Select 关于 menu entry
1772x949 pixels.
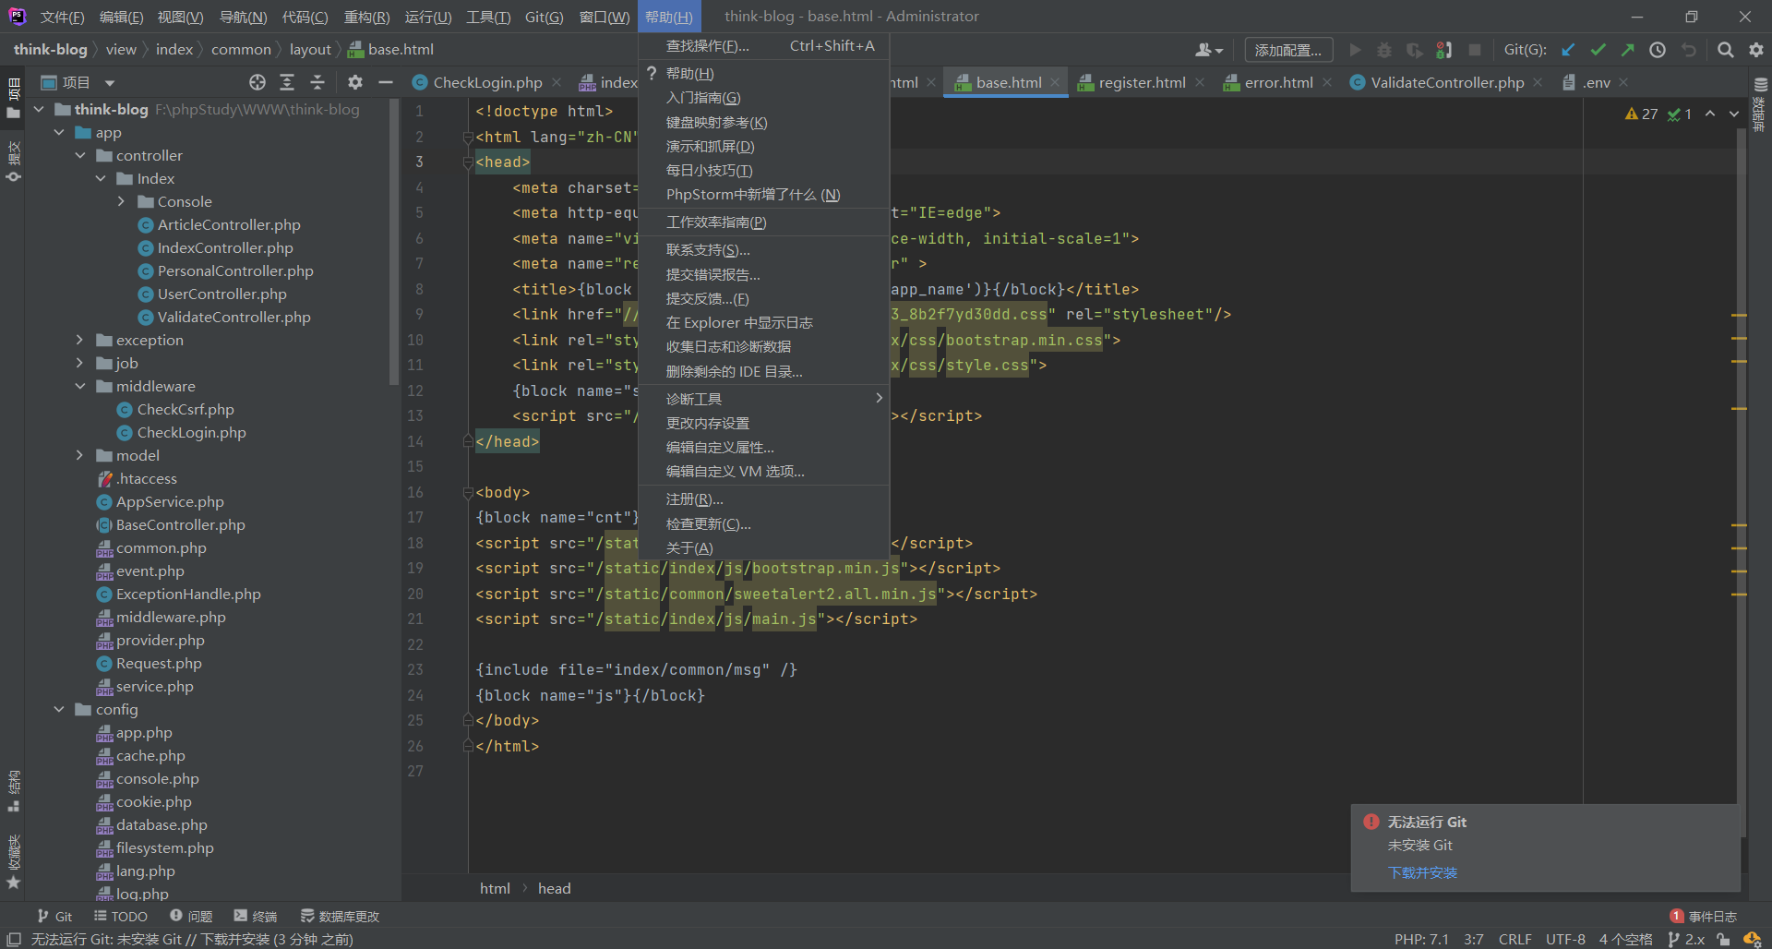coord(763,547)
